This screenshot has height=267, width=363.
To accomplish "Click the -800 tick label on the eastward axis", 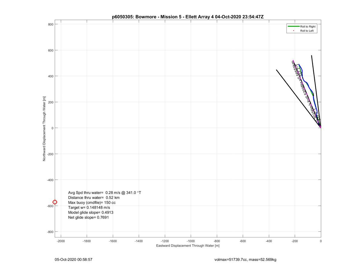I will (x=217, y=241).
